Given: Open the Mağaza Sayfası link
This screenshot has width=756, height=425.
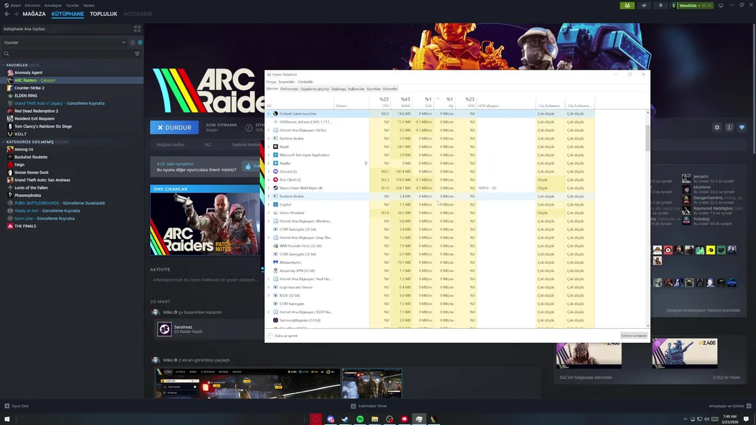Looking at the screenshot, I should tap(170, 145).
